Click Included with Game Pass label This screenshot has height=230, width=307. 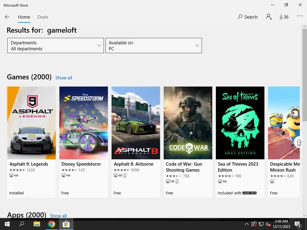point(237,193)
